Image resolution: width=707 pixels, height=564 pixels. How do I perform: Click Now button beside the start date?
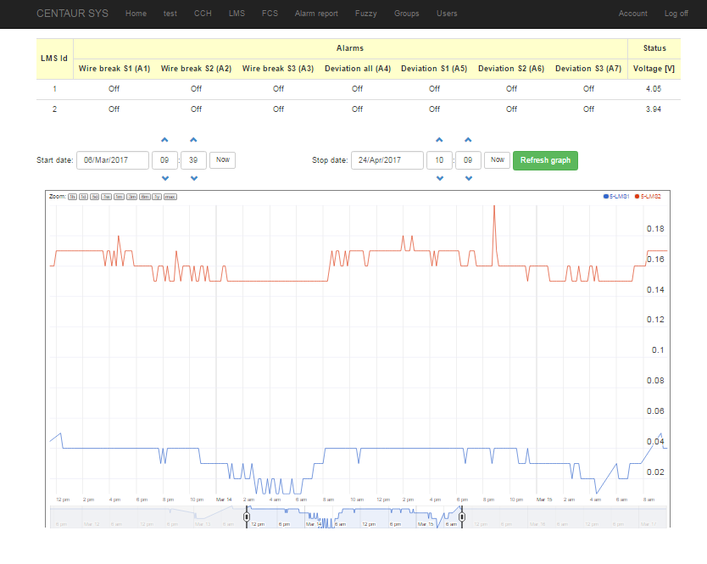[x=222, y=159]
